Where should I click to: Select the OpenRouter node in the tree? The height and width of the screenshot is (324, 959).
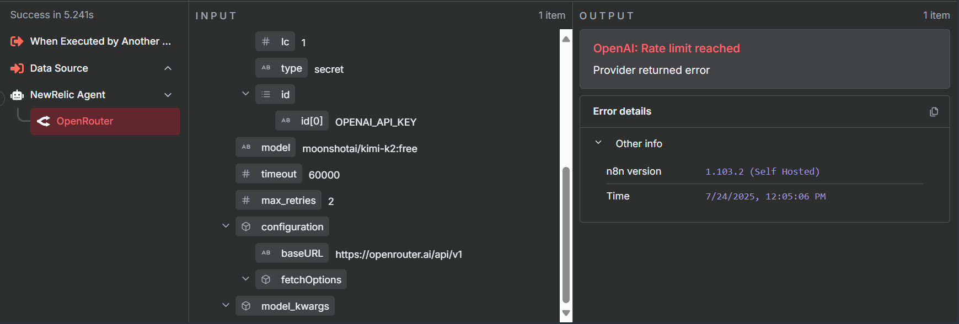[105, 121]
